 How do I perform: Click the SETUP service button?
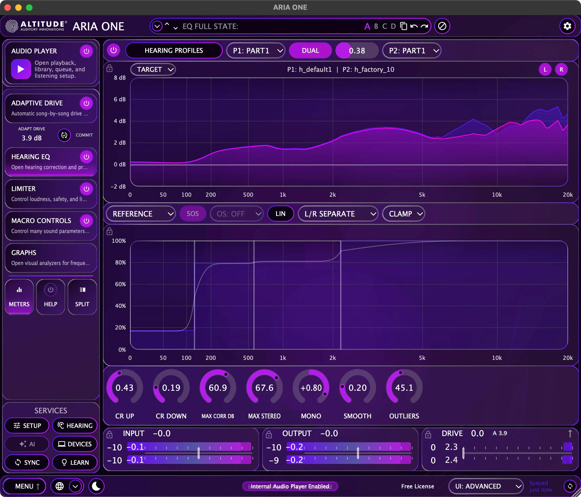tap(27, 425)
